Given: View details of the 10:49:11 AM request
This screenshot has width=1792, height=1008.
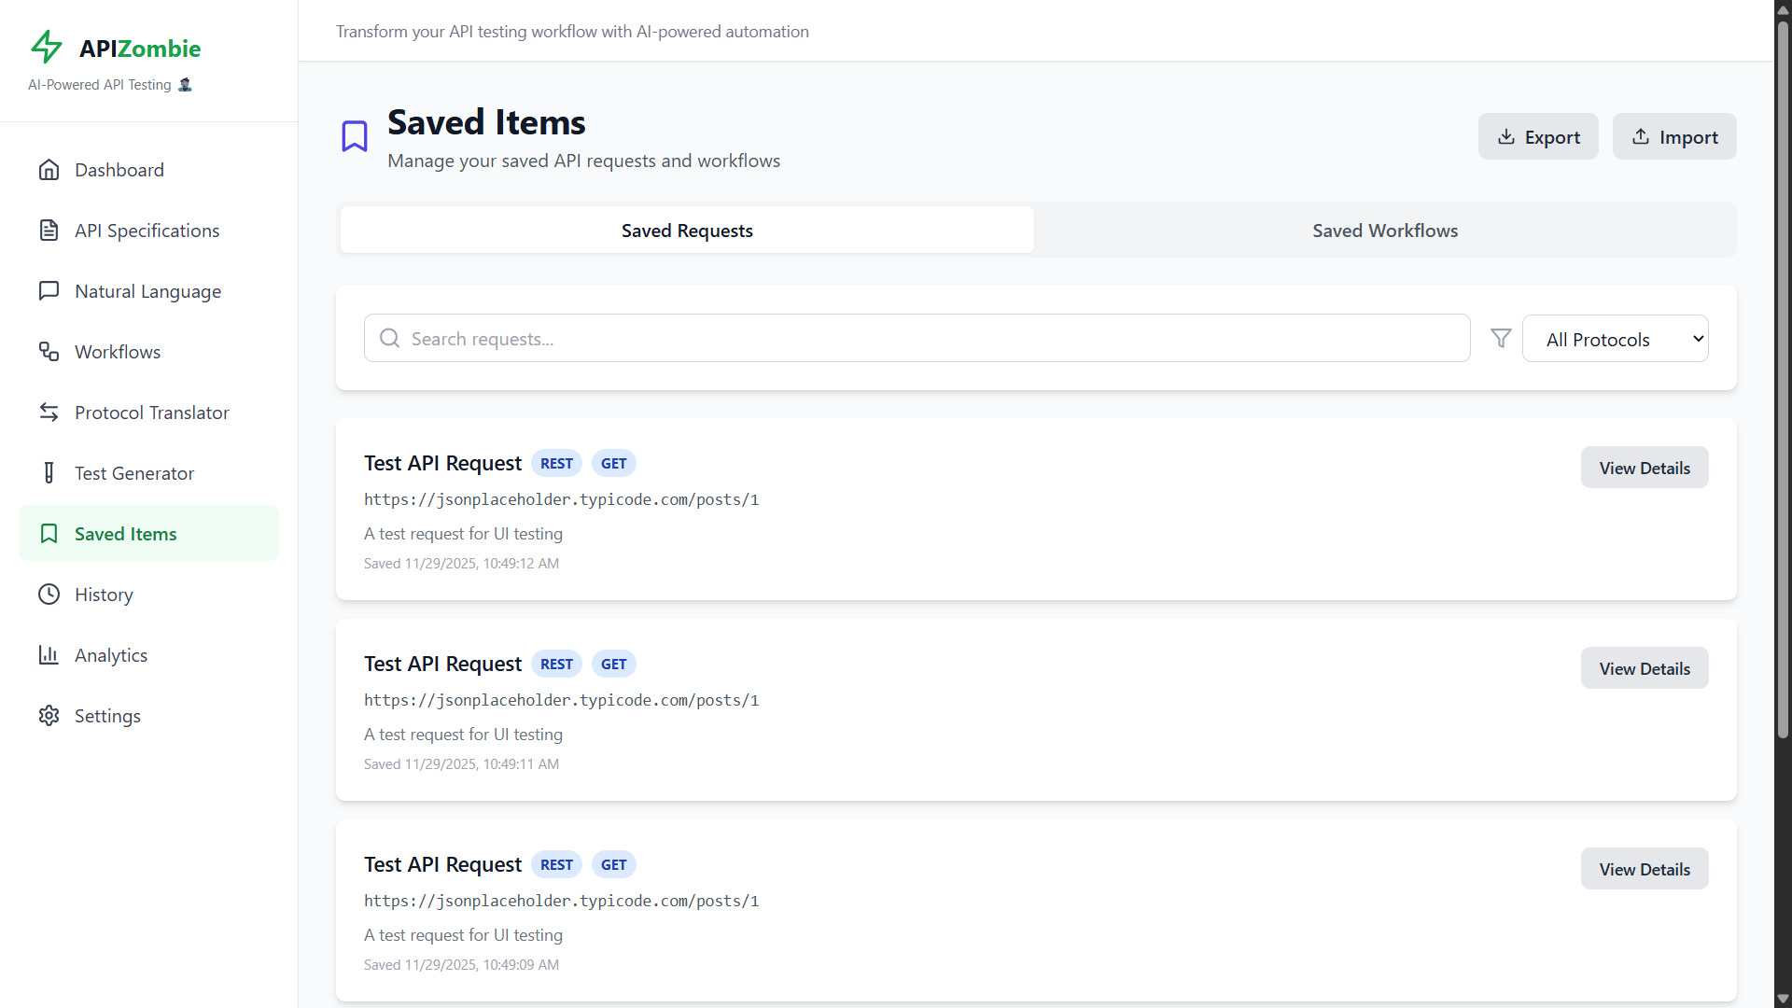Looking at the screenshot, I should 1644,668.
